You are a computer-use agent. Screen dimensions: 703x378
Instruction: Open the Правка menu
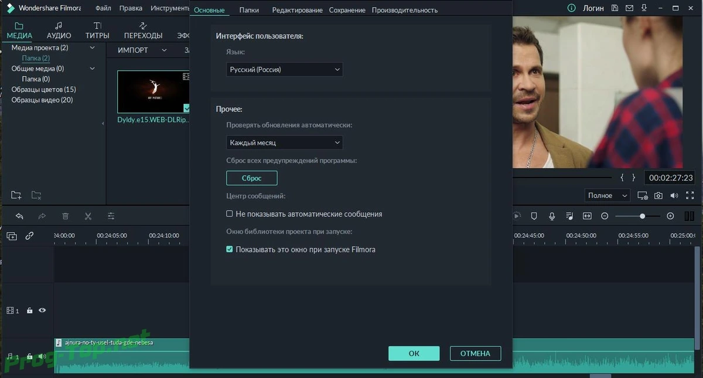[x=131, y=8]
